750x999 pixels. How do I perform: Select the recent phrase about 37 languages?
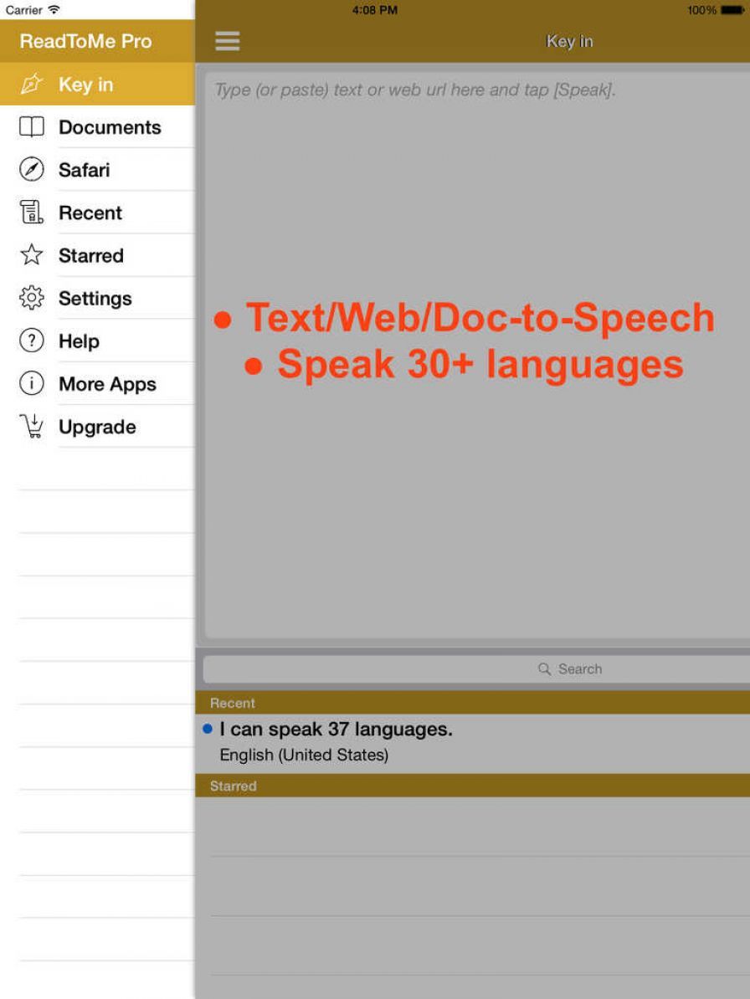coord(335,729)
